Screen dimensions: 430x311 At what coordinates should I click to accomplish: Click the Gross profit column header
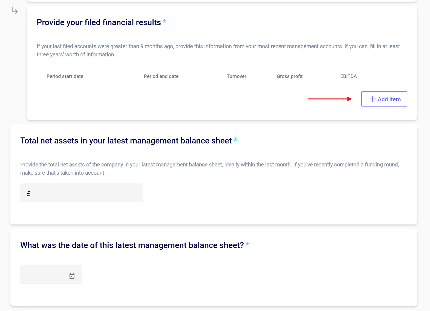[x=290, y=76]
